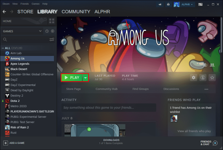Enter Big Picture mode icon
The width and height of the screenshot is (223, 150).
pyautogui.click(x=200, y=5)
